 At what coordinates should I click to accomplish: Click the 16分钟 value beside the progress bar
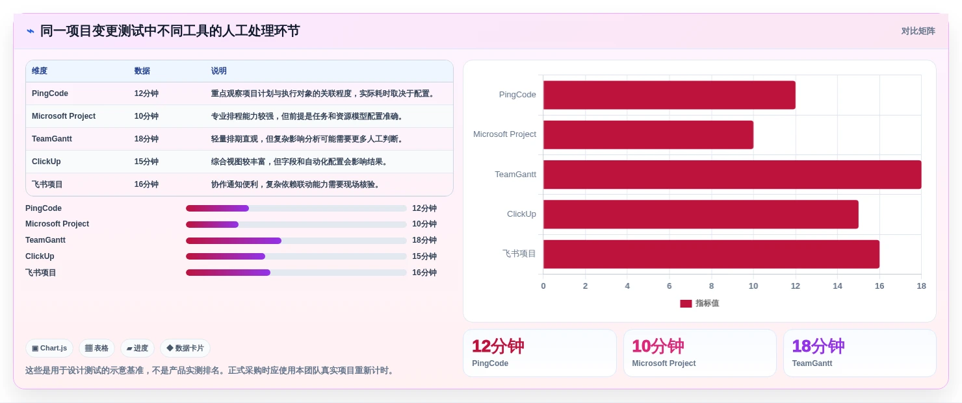[424, 273]
